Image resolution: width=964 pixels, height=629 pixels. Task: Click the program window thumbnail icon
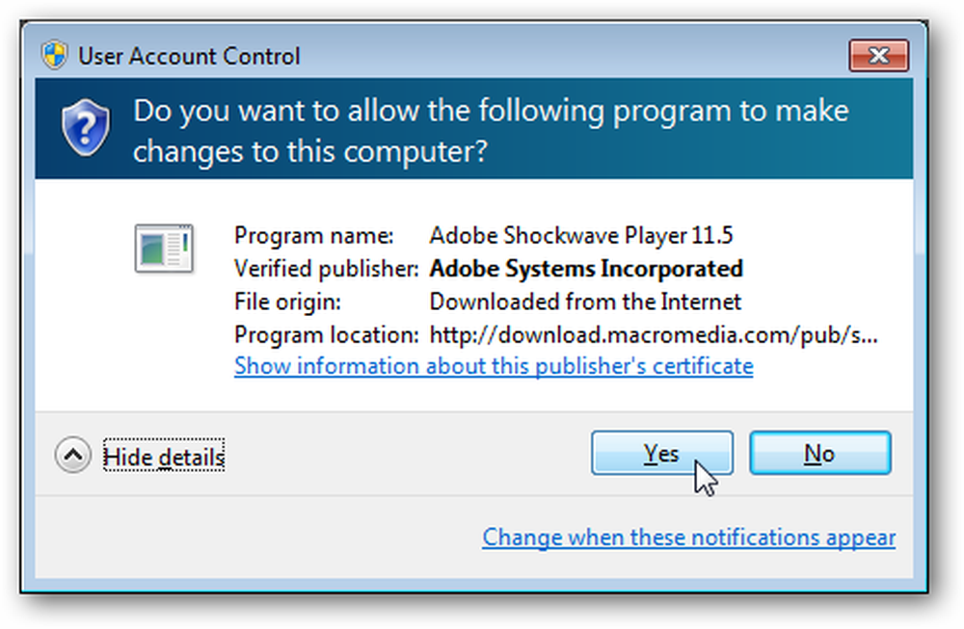click(164, 249)
